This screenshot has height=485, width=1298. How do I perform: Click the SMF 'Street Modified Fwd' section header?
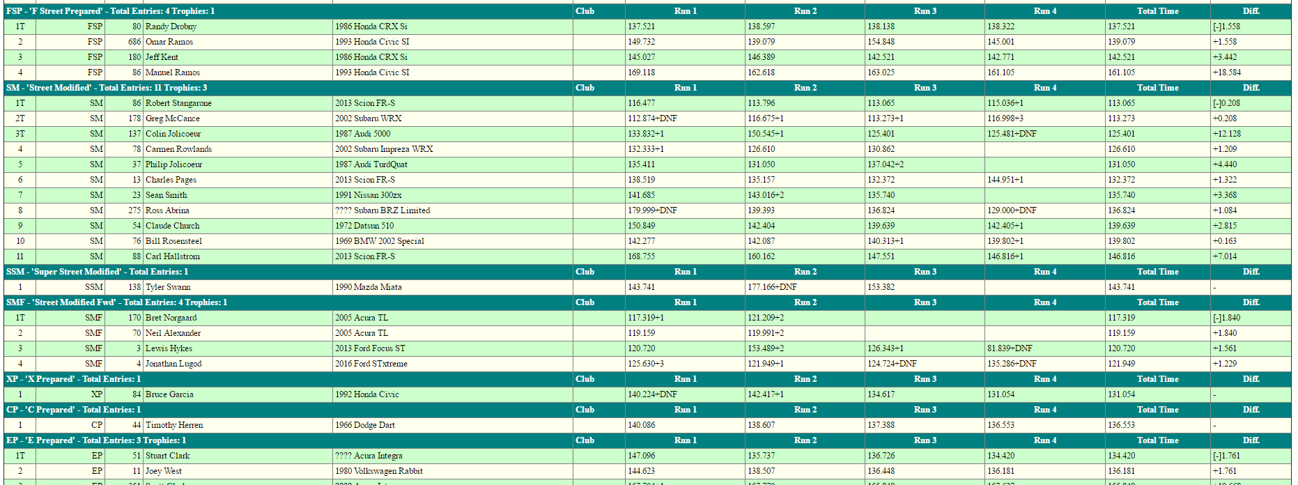[x=116, y=302]
